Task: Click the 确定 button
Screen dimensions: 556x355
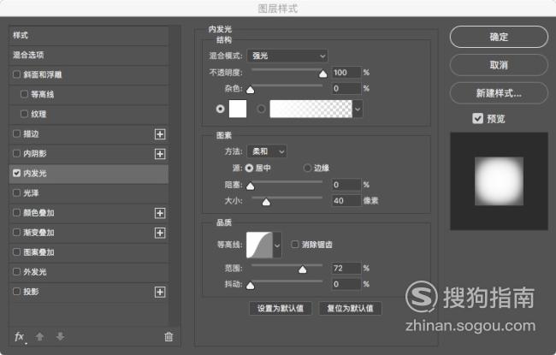Action: (499, 37)
